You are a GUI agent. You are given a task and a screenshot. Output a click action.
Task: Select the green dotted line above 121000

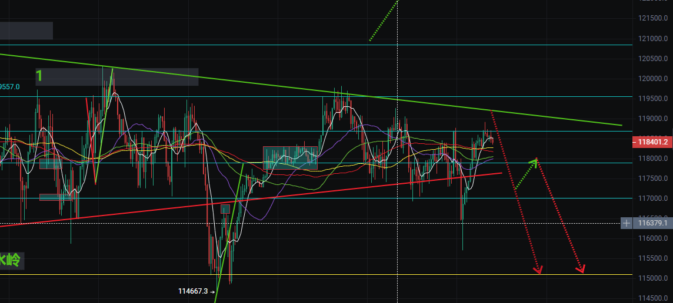(x=383, y=21)
